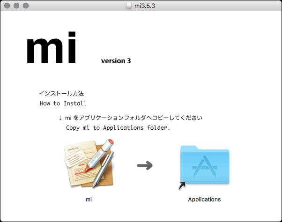
Task: Click the 'version 3' text
Action: click(x=116, y=61)
